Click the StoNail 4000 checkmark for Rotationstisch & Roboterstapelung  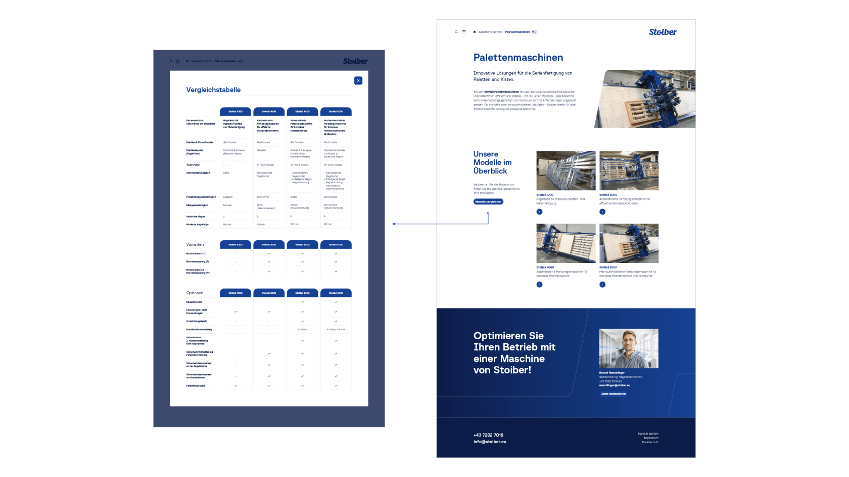pyautogui.click(x=303, y=271)
